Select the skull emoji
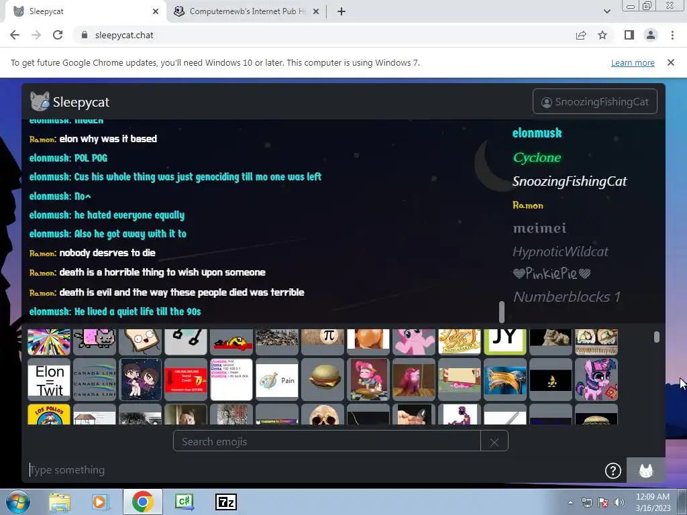 pos(323,414)
